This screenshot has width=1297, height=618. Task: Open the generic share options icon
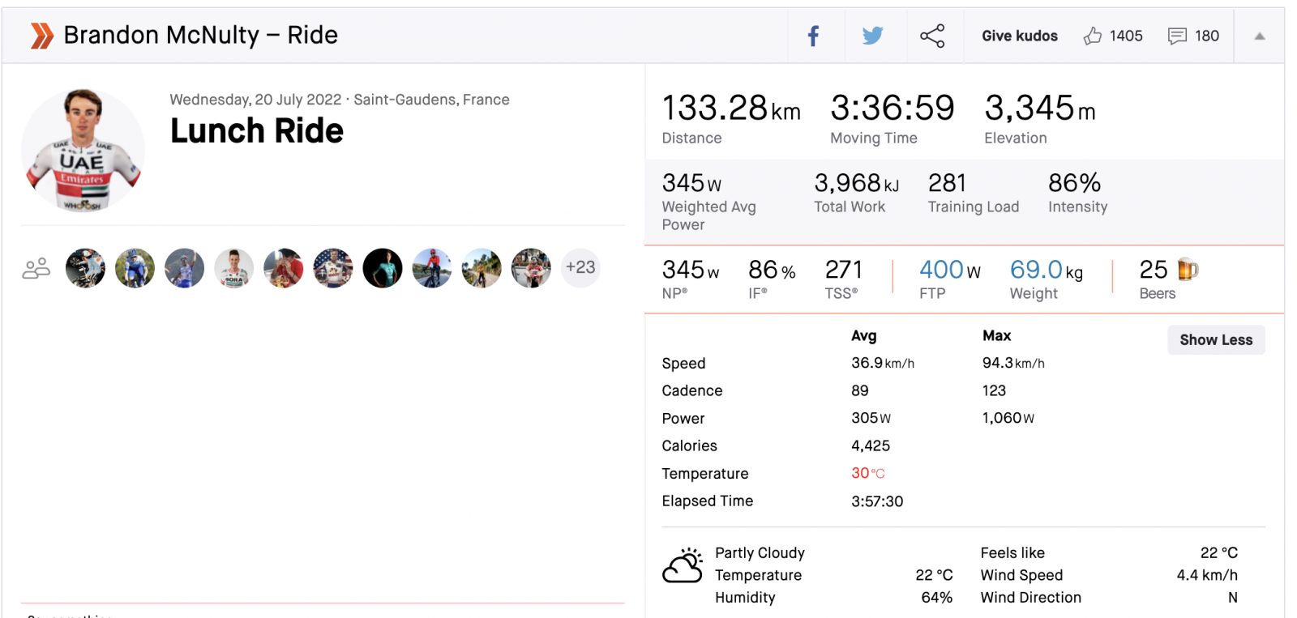click(932, 36)
